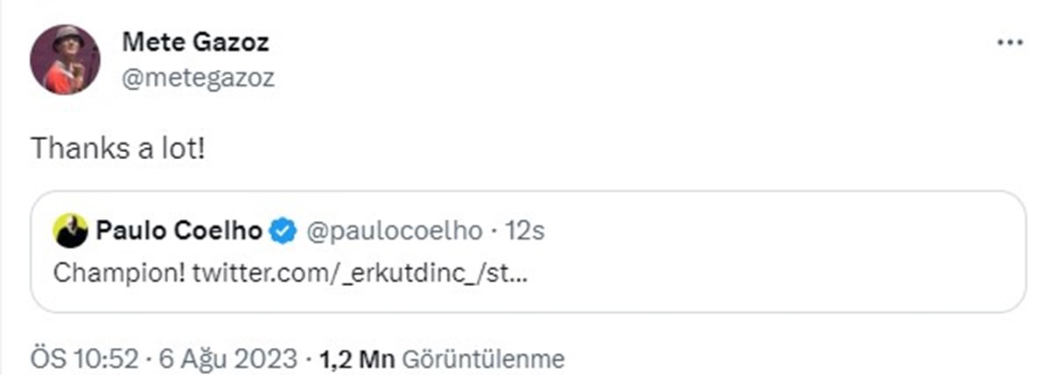Click Paulo Coelho's small avatar icon
This screenshot has height=375, width=1050.
click(x=71, y=231)
